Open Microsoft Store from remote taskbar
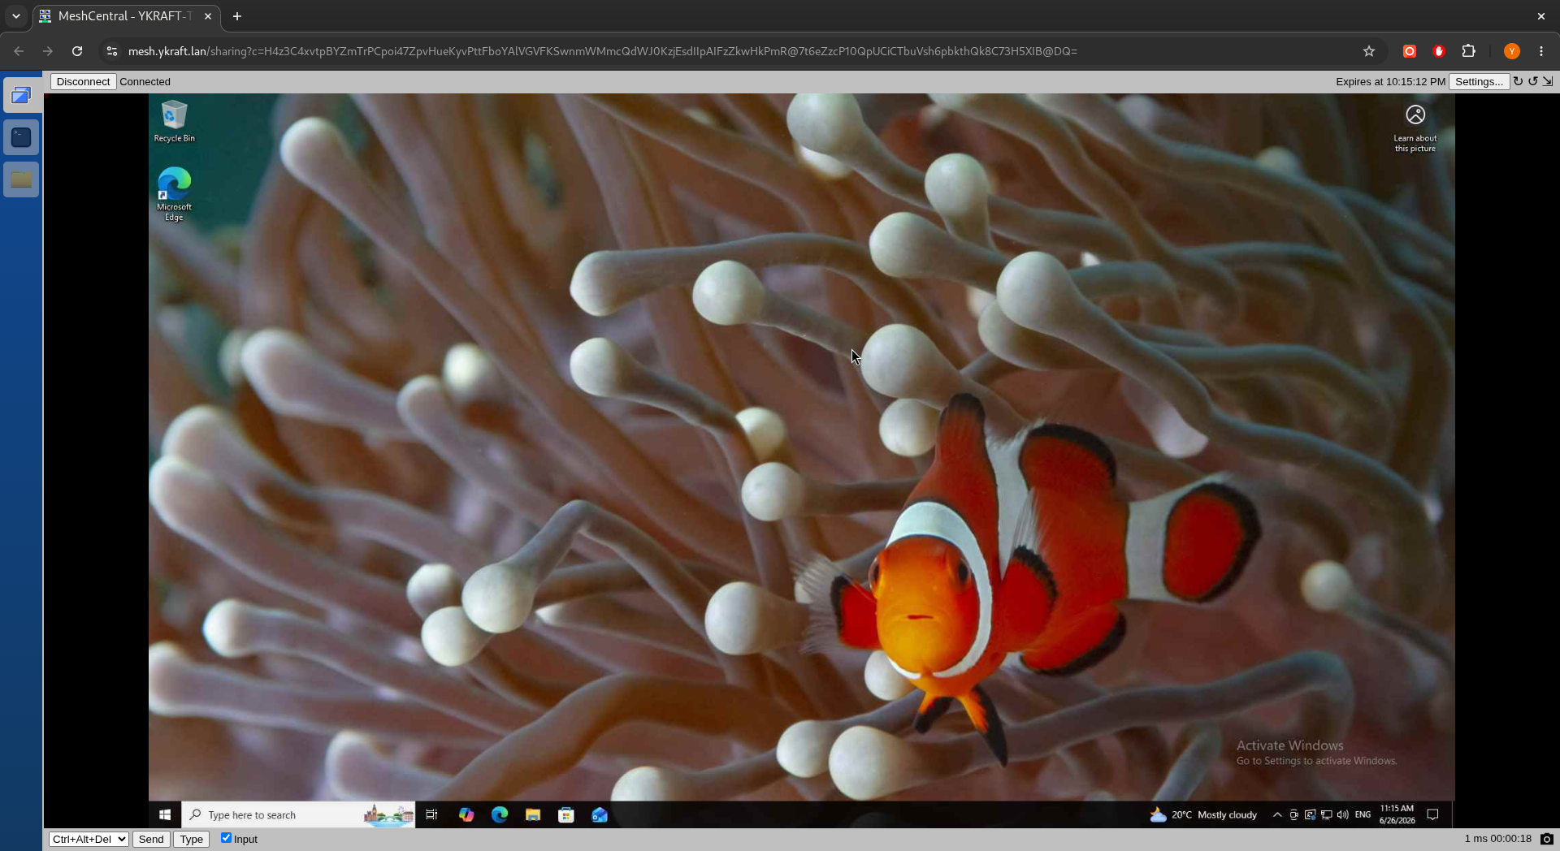Image resolution: width=1560 pixels, height=851 pixels. pos(566,814)
